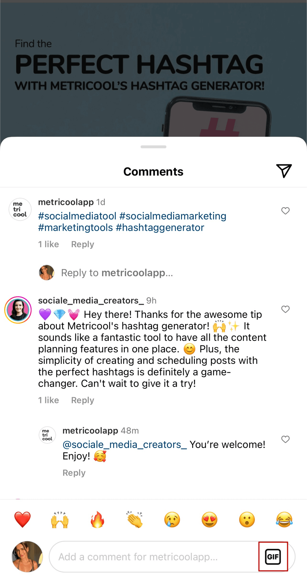This screenshot has width=307, height=578.
Task: React with the raised hands emoji
Action: [60, 520]
